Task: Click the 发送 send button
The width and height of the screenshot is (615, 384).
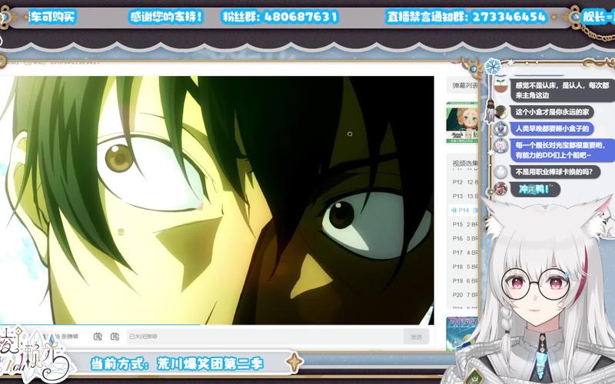Action: [416, 336]
